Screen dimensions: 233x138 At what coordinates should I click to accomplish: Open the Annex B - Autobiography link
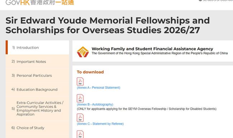click(95, 104)
